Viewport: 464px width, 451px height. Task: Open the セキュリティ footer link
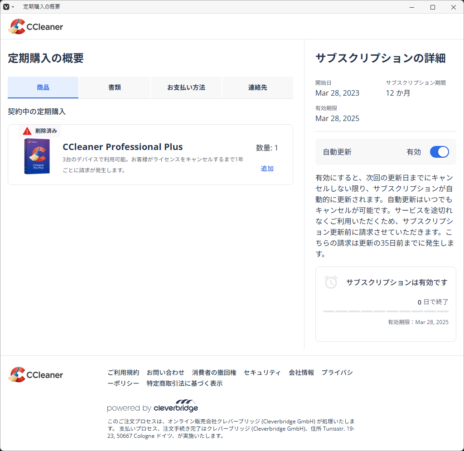(x=262, y=373)
